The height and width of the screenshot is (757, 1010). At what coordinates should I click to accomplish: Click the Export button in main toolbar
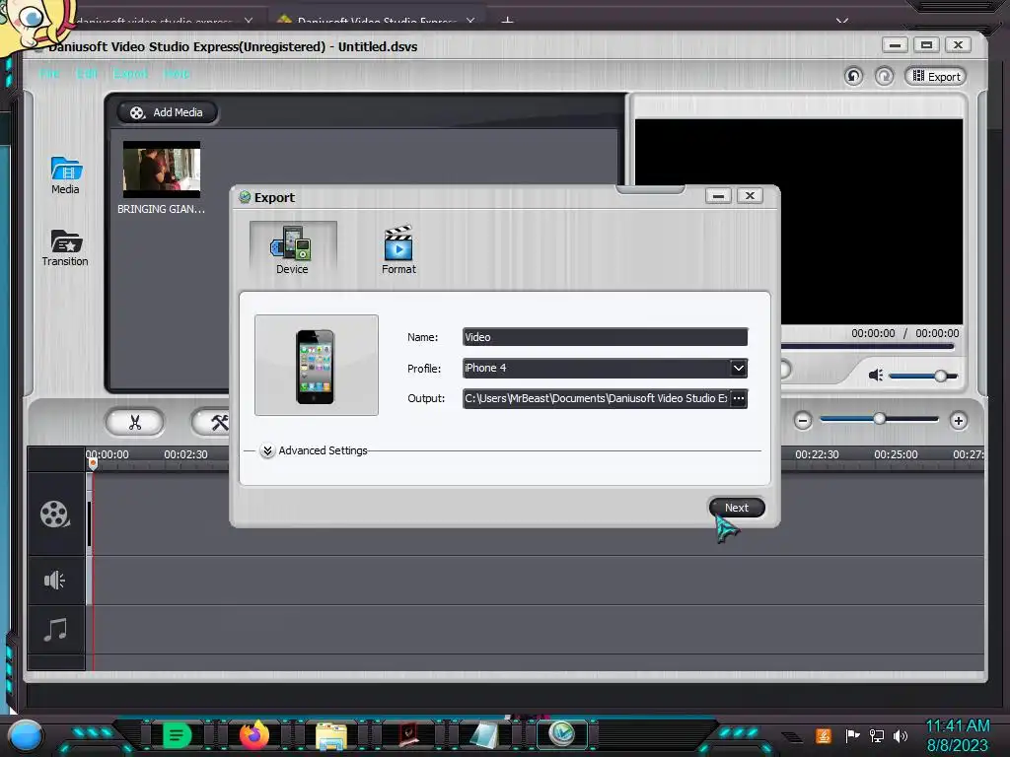pyautogui.click(x=937, y=77)
